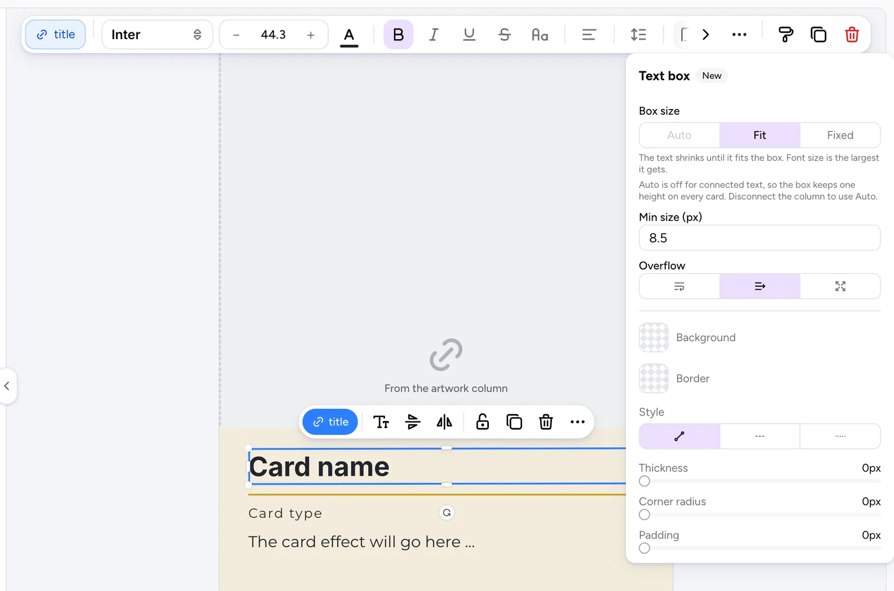
Task: Open floating toolbar three-dots menu
Action: pos(577,422)
